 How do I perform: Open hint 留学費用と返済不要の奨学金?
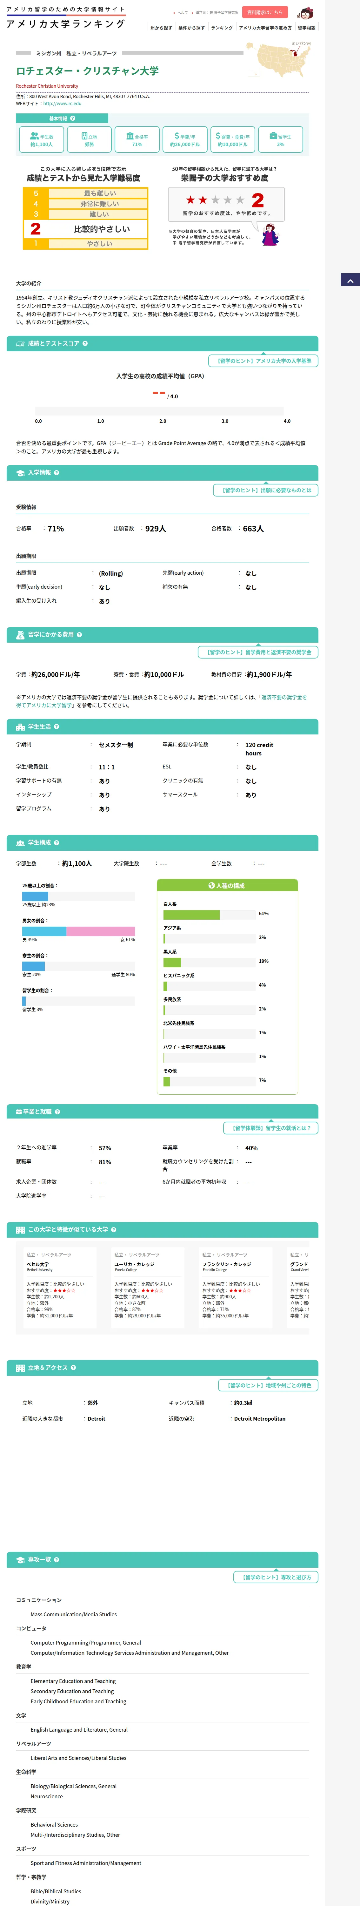click(258, 652)
